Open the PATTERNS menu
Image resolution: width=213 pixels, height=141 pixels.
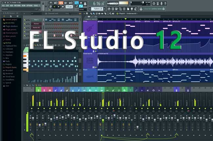point(17,6)
